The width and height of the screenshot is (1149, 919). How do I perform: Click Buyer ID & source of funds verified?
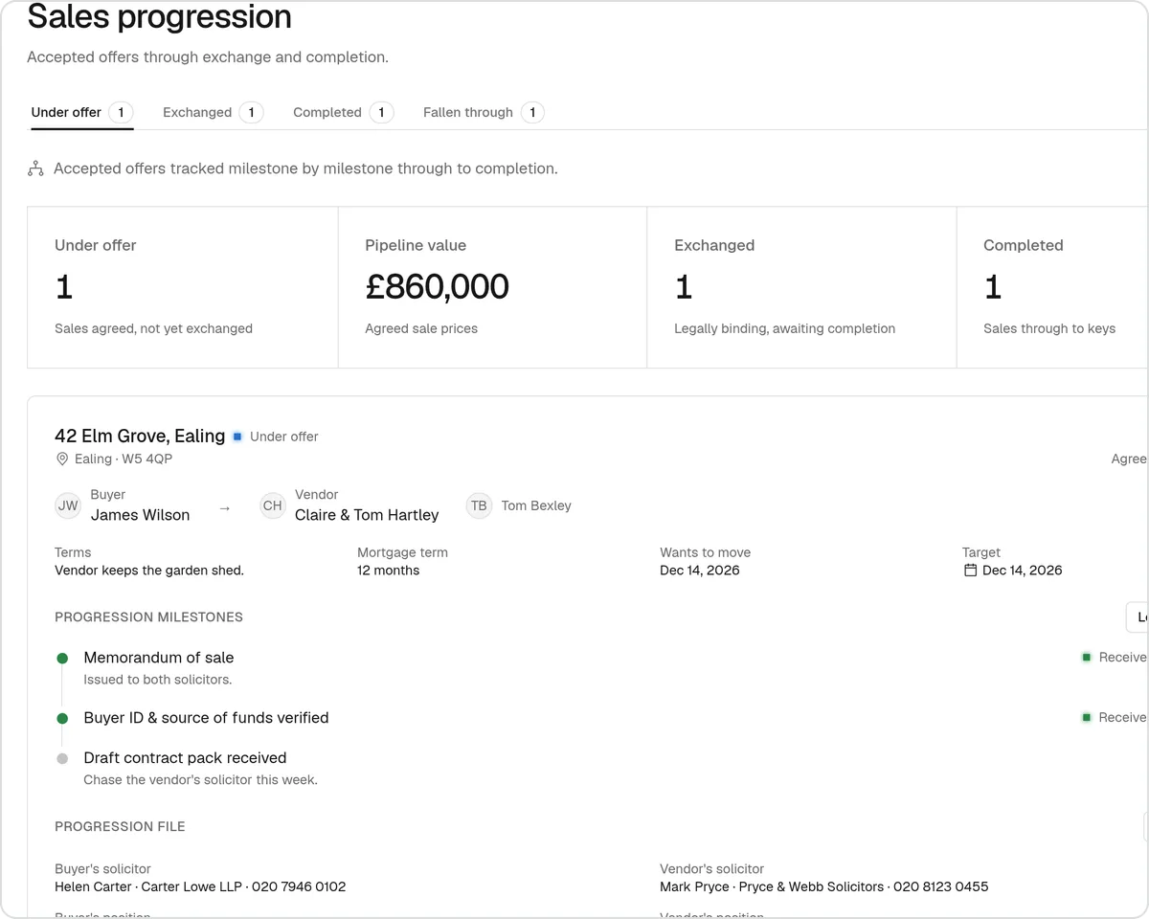point(206,718)
